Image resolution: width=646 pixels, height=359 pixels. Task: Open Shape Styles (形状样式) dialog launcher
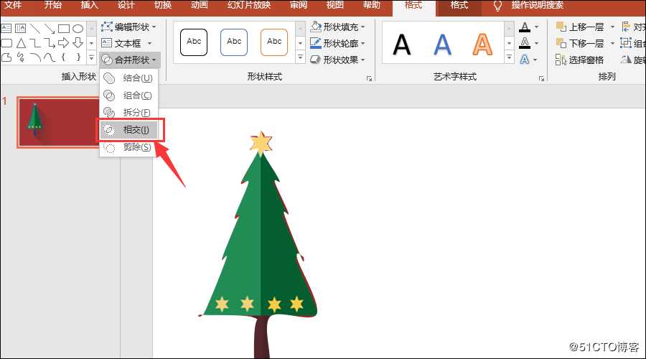click(x=369, y=78)
